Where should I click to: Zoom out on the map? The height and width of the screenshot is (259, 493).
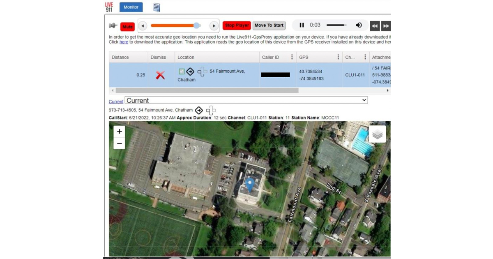[119, 143]
